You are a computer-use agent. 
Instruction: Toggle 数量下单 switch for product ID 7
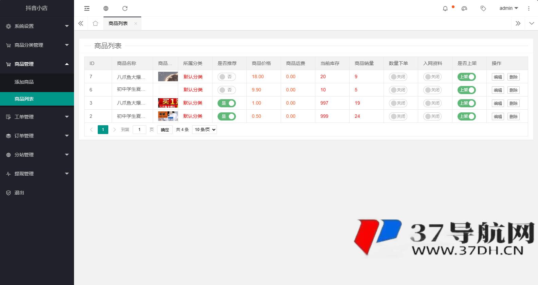pos(398,77)
